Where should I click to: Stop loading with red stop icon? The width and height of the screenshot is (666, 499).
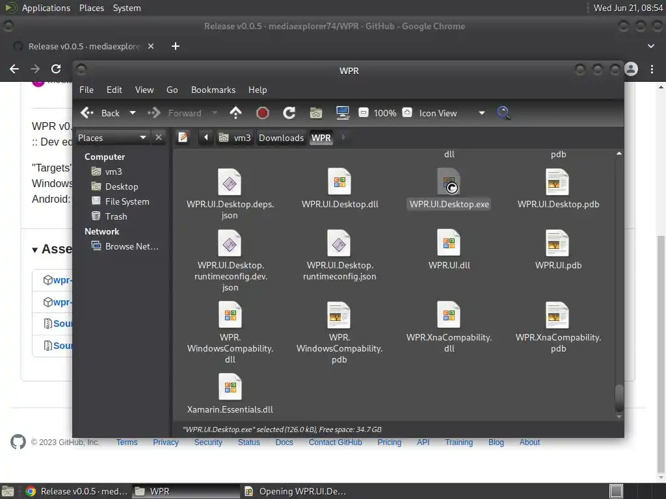(263, 113)
